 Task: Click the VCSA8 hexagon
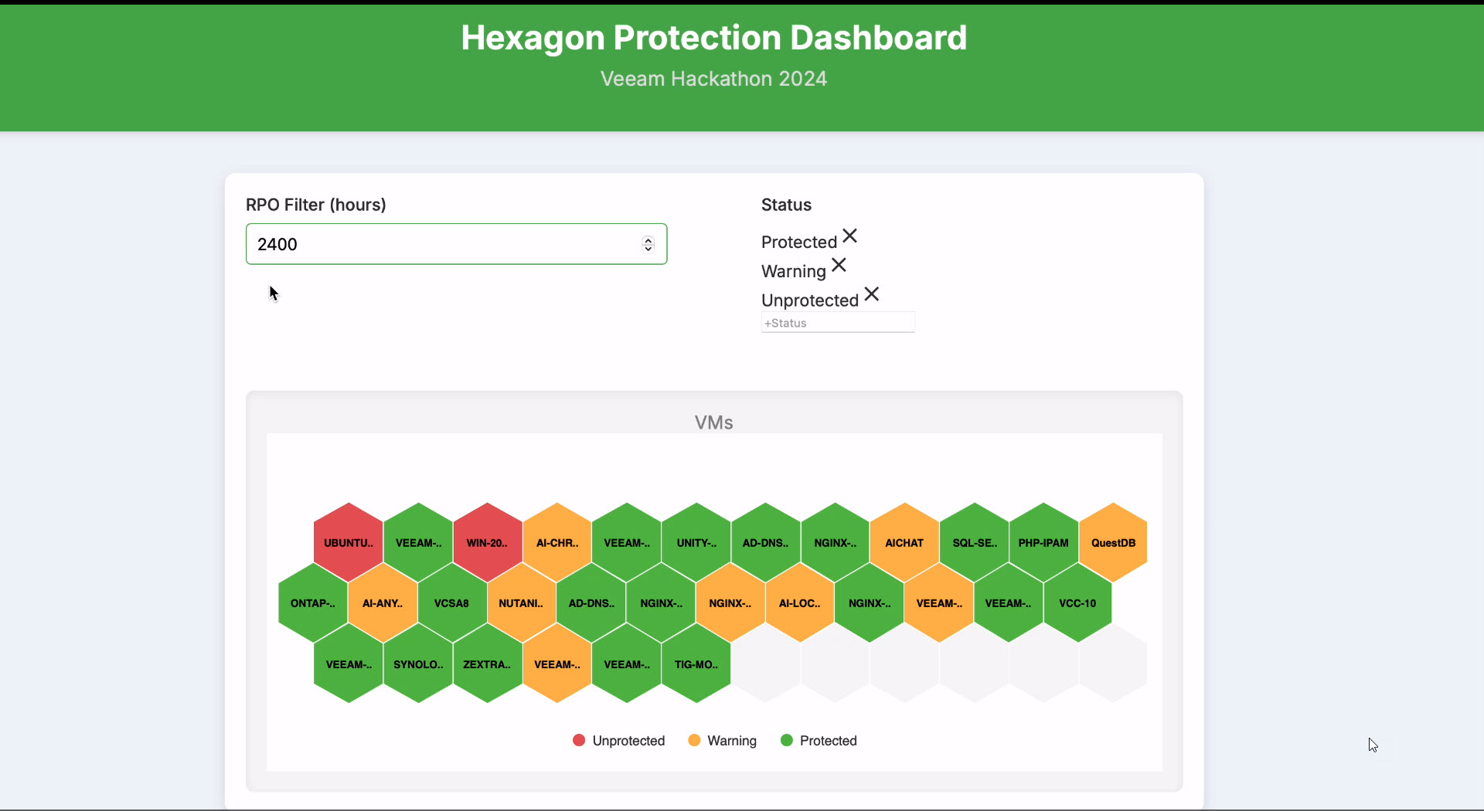(x=451, y=603)
